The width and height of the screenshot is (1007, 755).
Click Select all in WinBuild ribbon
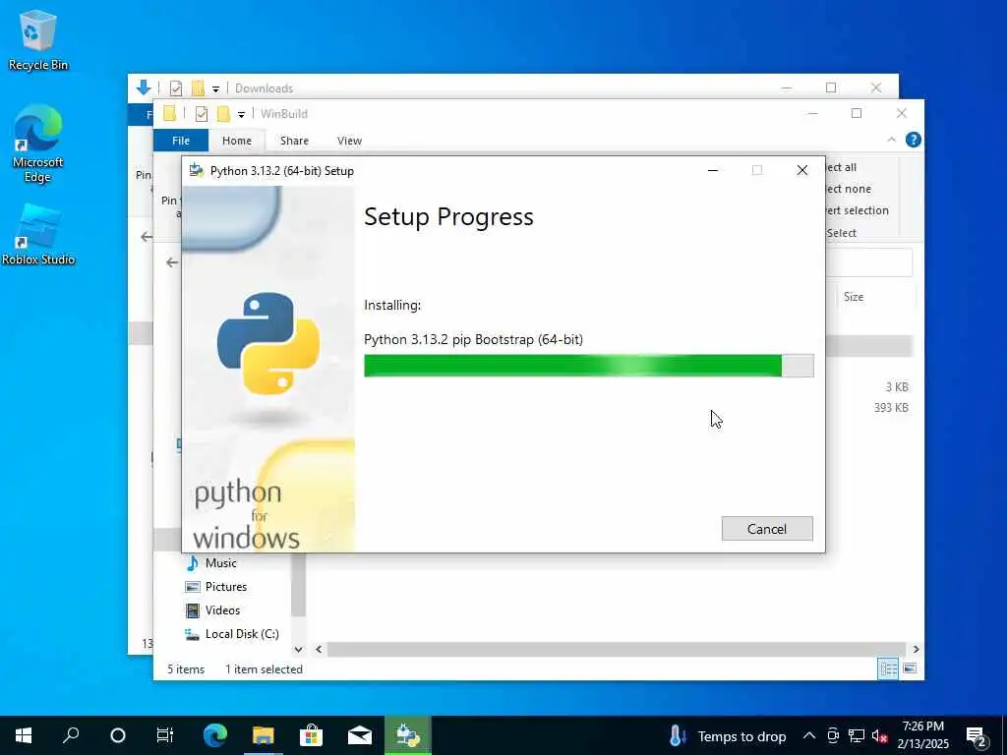tap(842, 167)
